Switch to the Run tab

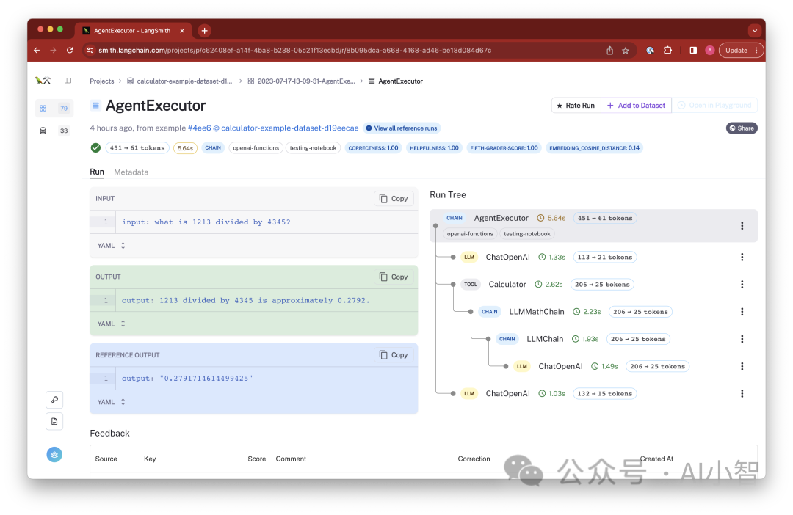click(97, 172)
